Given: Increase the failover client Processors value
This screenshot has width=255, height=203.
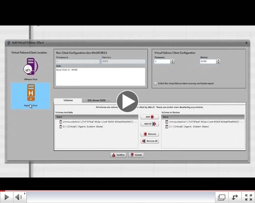Looking at the screenshot, I should tap(173, 60).
